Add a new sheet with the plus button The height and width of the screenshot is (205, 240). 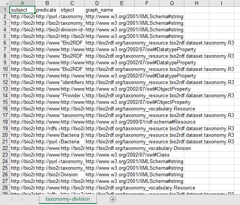tap(113, 199)
